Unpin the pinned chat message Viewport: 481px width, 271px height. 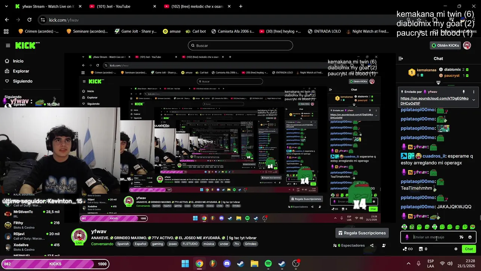pos(463,92)
